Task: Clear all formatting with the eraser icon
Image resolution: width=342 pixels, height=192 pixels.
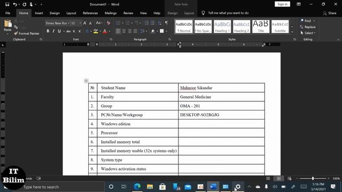Action: (108, 23)
